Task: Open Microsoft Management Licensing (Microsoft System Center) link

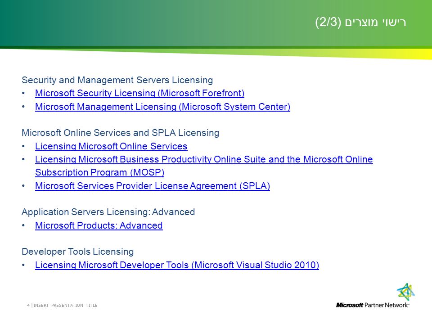Action: coord(162,107)
